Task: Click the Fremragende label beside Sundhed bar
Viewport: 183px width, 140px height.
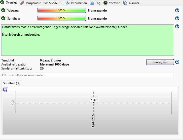Action: 97,19
